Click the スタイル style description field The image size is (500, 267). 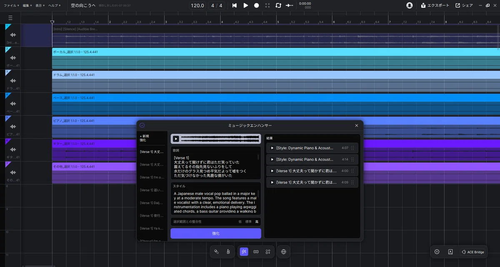click(x=216, y=199)
